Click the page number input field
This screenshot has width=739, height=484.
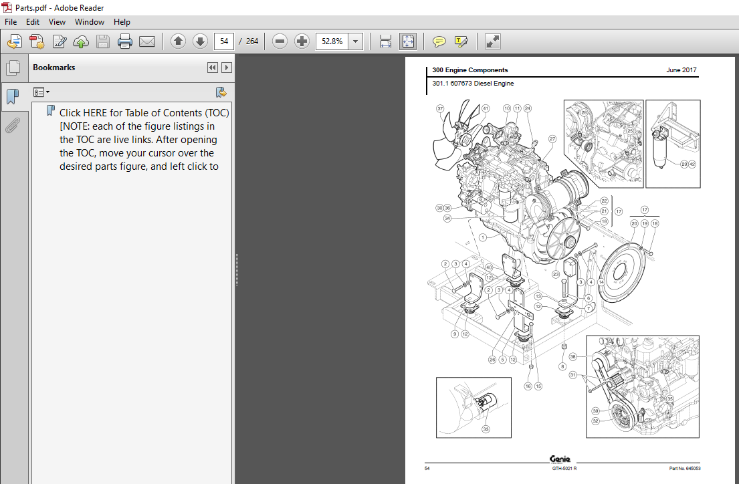[224, 41]
